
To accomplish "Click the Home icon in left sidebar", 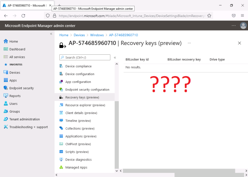I will coord(5,41).
